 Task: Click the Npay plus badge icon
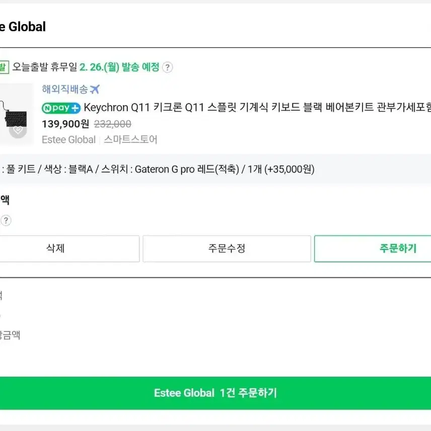click(61, 108)
